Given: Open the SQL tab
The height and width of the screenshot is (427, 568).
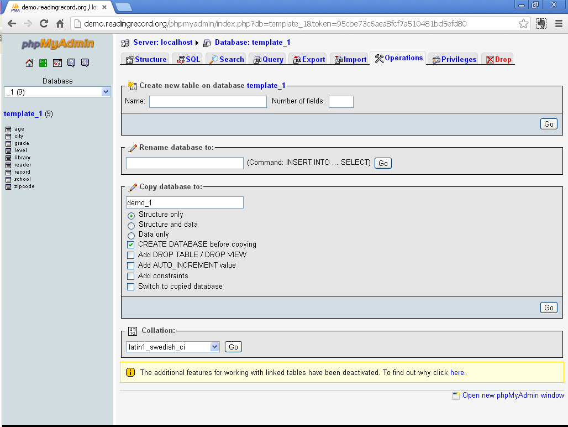Looking at the screenshot, I should [188, 59].
